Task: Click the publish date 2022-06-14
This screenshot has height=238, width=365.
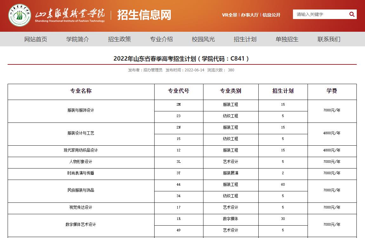Action: click(x=194, y=70)
